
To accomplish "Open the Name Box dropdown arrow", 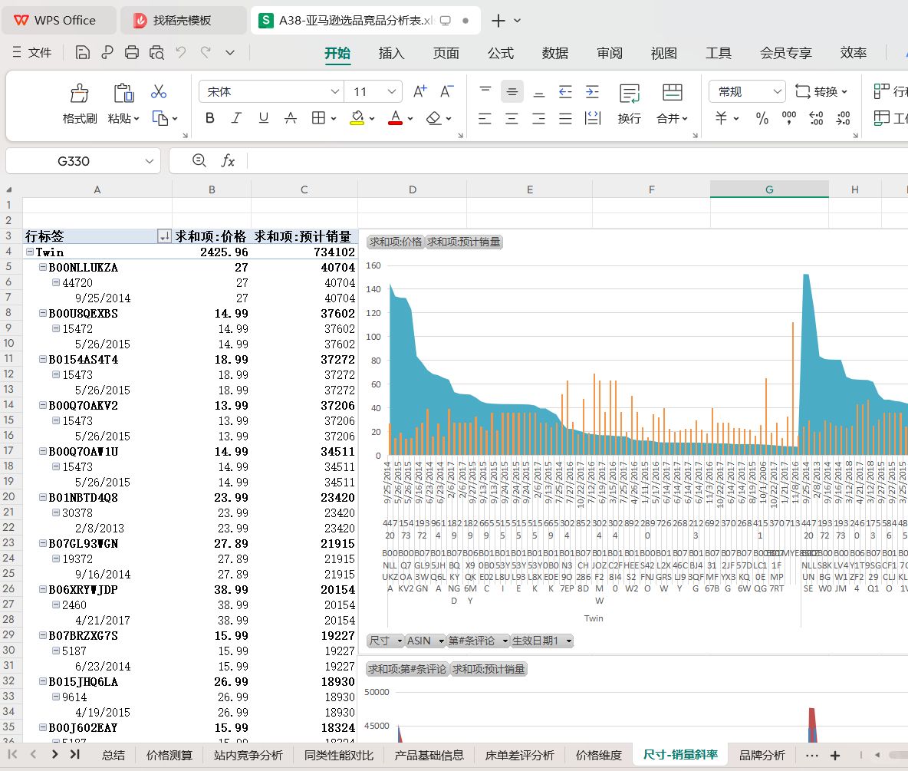I will pyautogui.click(x=150, y=161).
